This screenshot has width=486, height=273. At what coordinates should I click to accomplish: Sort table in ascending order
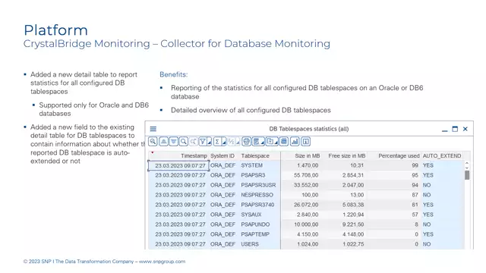(164, 142)
